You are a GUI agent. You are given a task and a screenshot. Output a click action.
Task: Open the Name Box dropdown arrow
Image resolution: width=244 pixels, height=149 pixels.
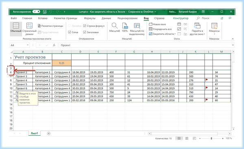click(28, 45)
